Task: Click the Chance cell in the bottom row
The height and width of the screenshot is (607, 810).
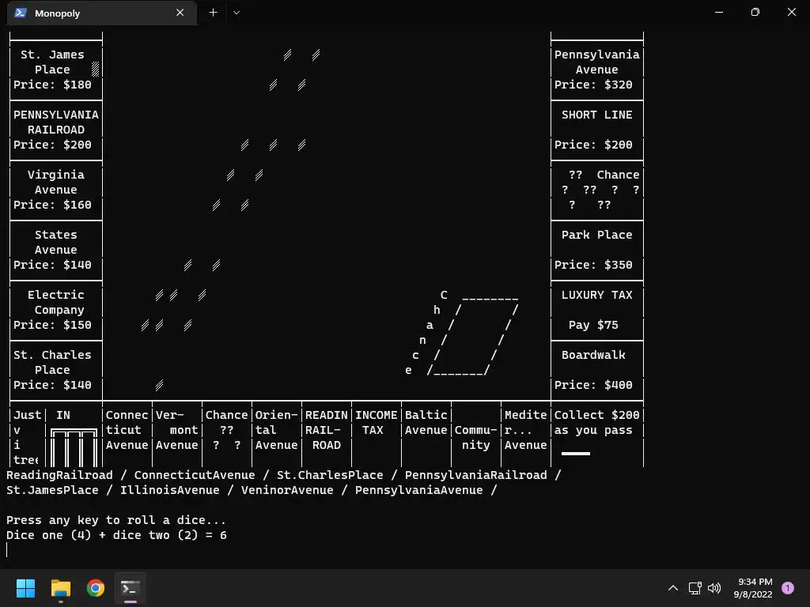Action: pyautogui.click(x=227, y=434)
